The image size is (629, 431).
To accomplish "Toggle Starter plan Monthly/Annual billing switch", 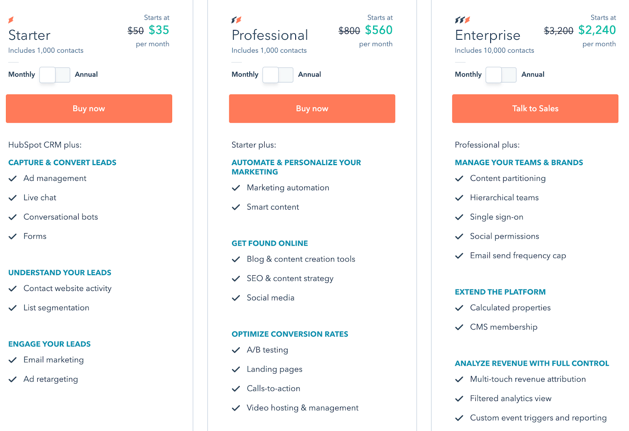I will (55, 75).
